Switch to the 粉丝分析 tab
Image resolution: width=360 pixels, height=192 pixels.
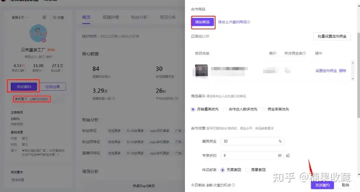(139, 17)
